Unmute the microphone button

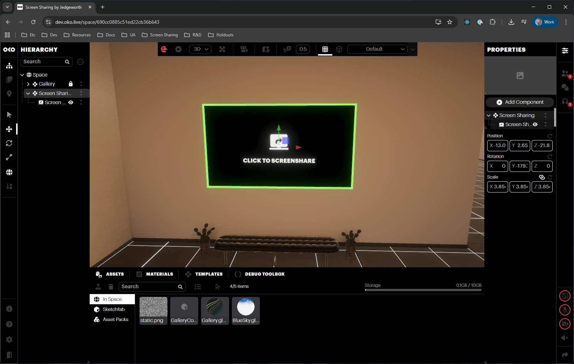(565, 310)
